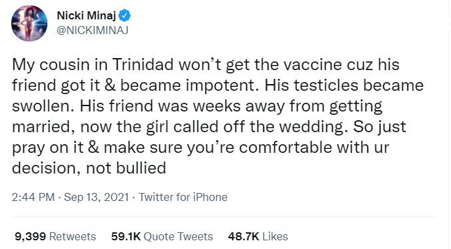The width and height of the screenshot is (451, 249).
Task: Click the word comfortable in the tweet
Action: (x=286, y=148)
